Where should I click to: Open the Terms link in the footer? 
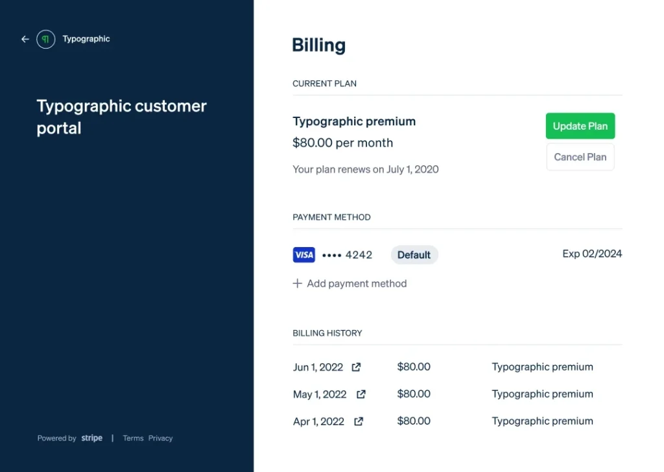click(x=133, y=438)
